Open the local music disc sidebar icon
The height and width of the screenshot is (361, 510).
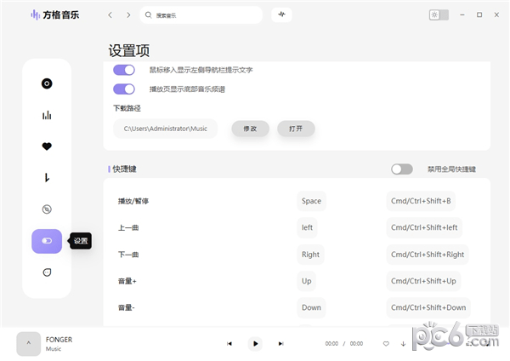pos(47,209)
